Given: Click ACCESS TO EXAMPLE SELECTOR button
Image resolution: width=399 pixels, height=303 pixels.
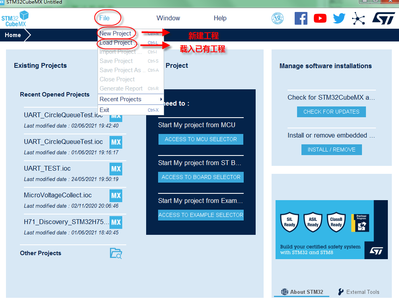Looking at the screenshot, I should [201, 215].
